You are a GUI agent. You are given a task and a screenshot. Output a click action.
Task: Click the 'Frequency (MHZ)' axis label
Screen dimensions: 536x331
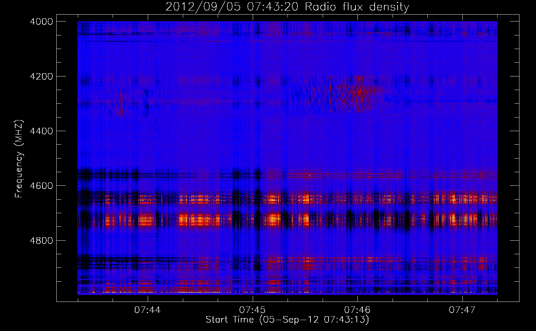(19, 159)
